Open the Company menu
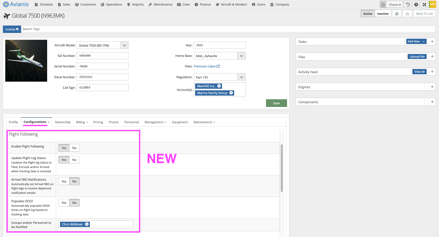Image resolution: width=439 pixels, height=237 pixels. click(279, 4)
